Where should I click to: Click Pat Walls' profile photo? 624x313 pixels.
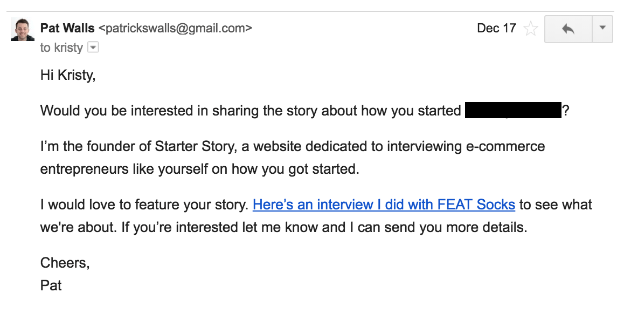click(x=22, y=29)
